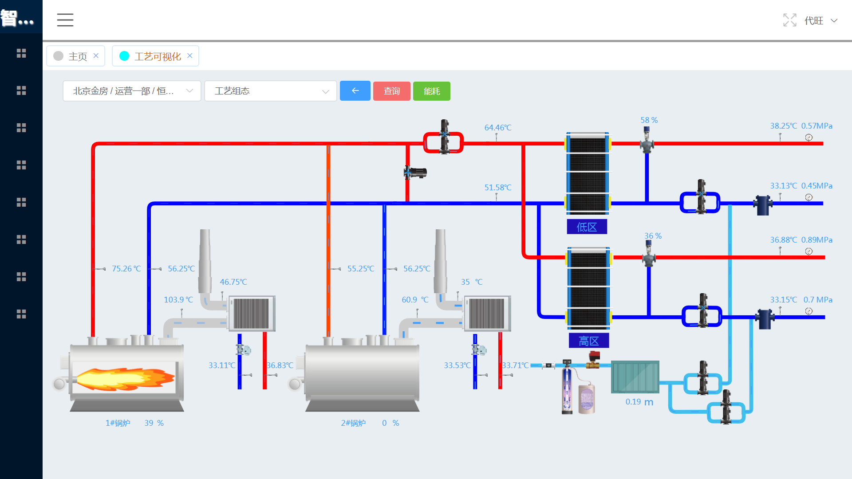
Task: Click the hamburger menu icon
Action: pyautogui.click(x=65, y=20)
